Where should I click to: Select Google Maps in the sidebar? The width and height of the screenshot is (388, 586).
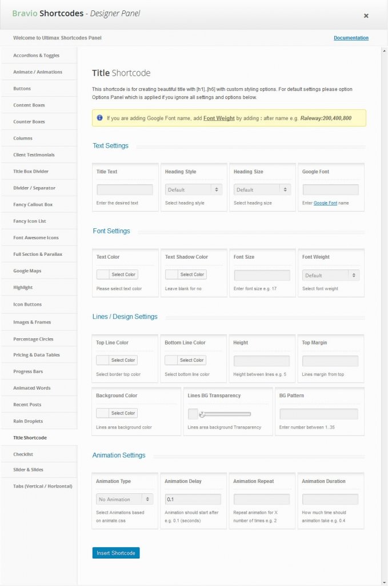[27, 271]
